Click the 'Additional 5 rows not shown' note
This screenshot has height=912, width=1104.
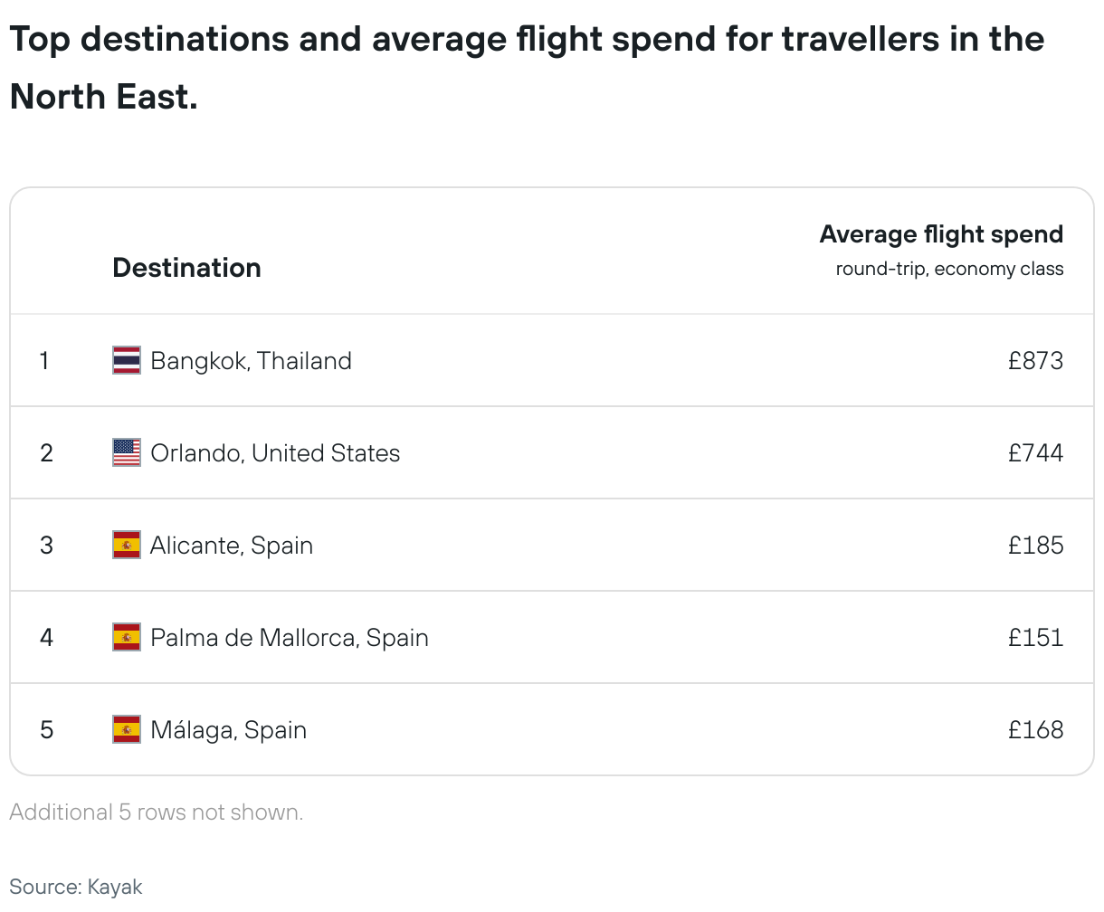pyautogui.click(x=157, y=812)
